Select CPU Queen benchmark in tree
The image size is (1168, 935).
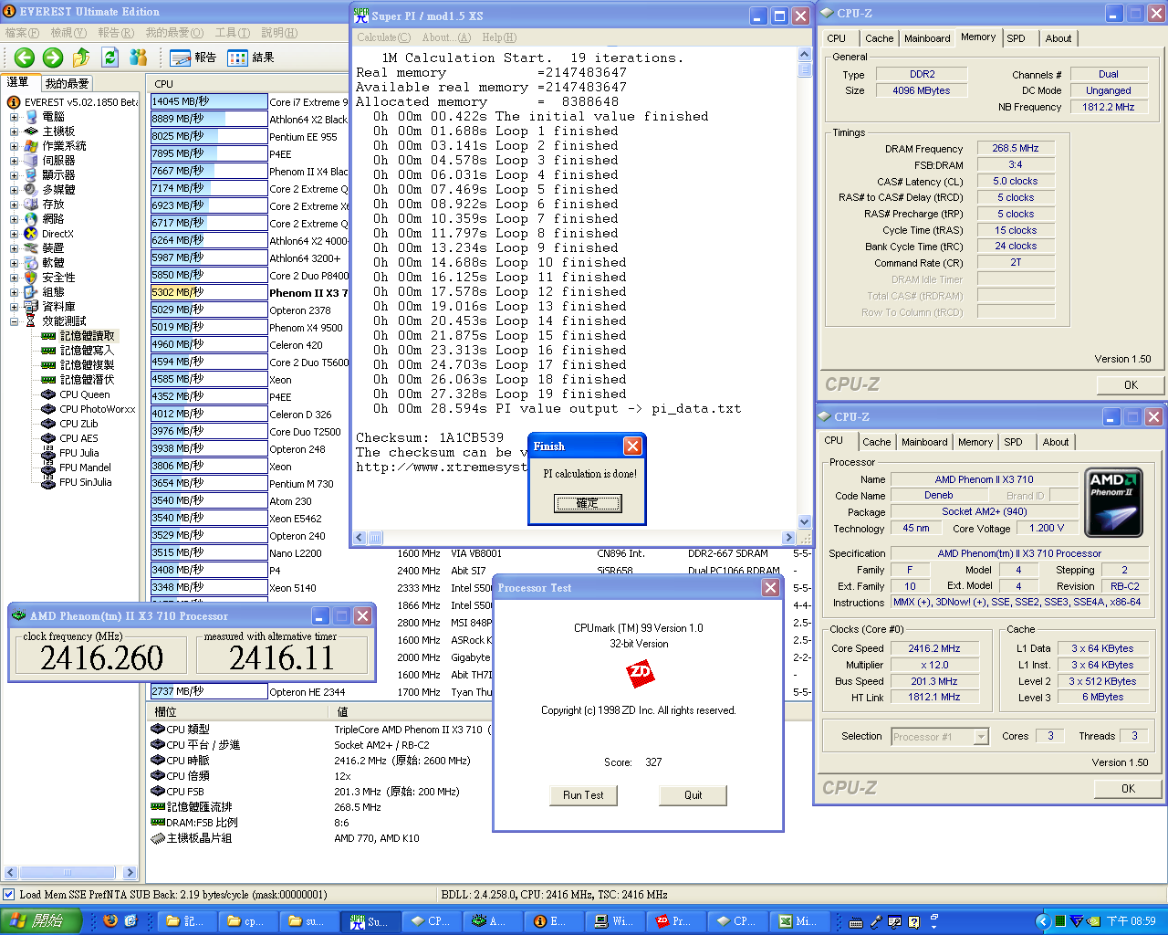[84, 394]
